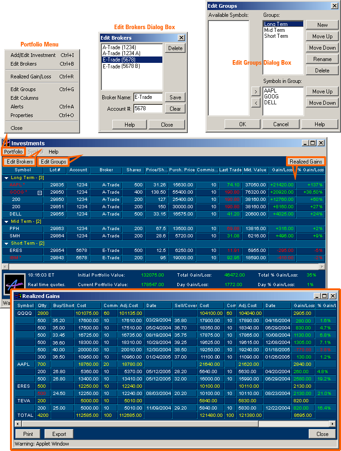Click Clear in Edit Brokers dialog
Image resolution: width=341 pixels, height=451 pixels.
(x=175, y=109)
